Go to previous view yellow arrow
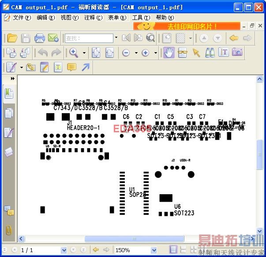The image size is (266, 257). coord(234,38)
